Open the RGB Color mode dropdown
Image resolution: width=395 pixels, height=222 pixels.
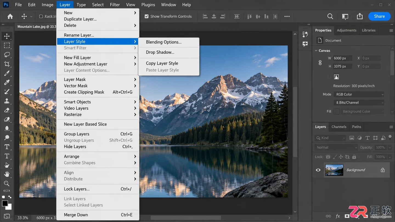point(359,94)
